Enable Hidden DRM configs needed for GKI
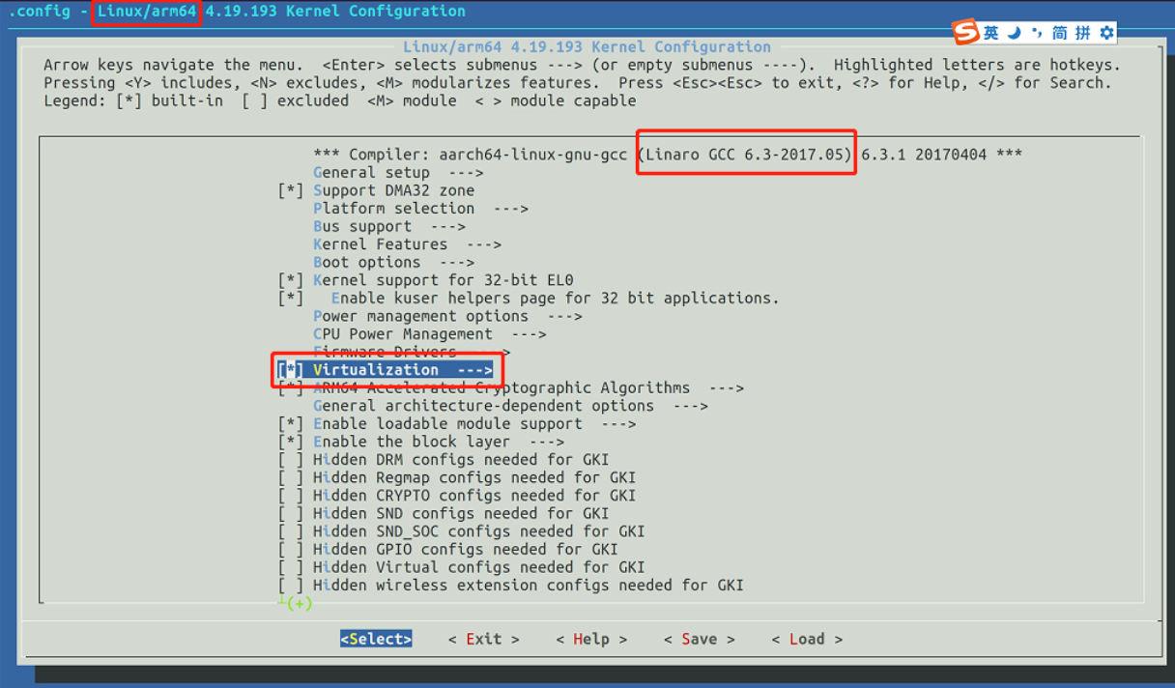This screenshot has width=1175, height=688. point(291,460)
